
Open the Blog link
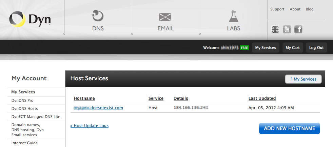[310, 9]
